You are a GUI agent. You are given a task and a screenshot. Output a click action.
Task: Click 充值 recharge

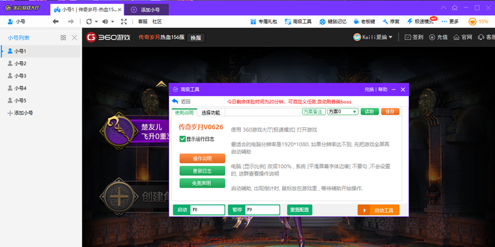coord(439,37)
